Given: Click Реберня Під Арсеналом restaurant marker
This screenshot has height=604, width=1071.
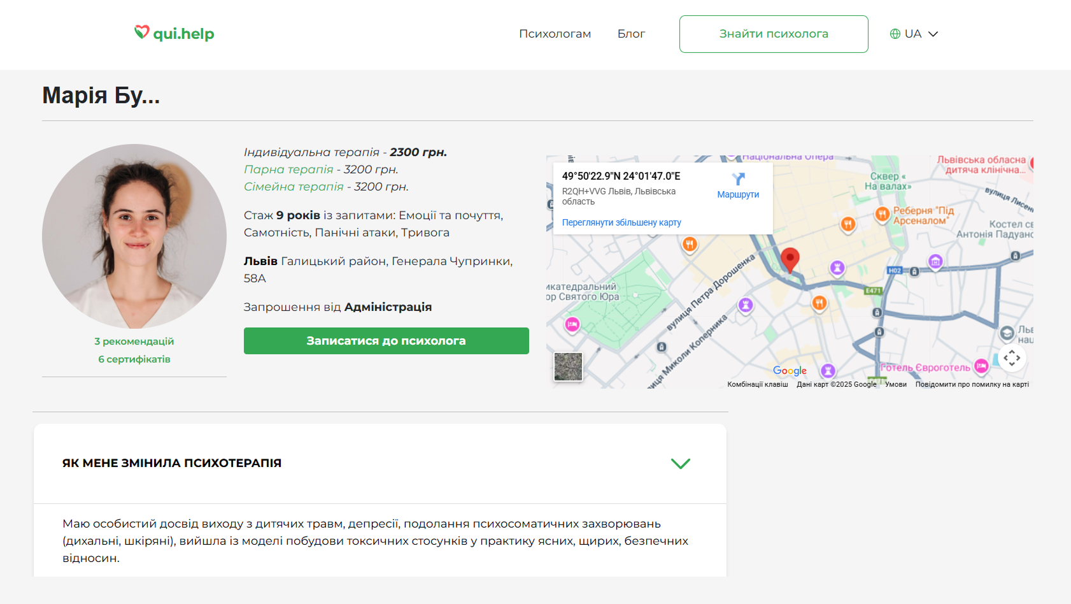Looking at the screenshot, I should tap(882, 214).
